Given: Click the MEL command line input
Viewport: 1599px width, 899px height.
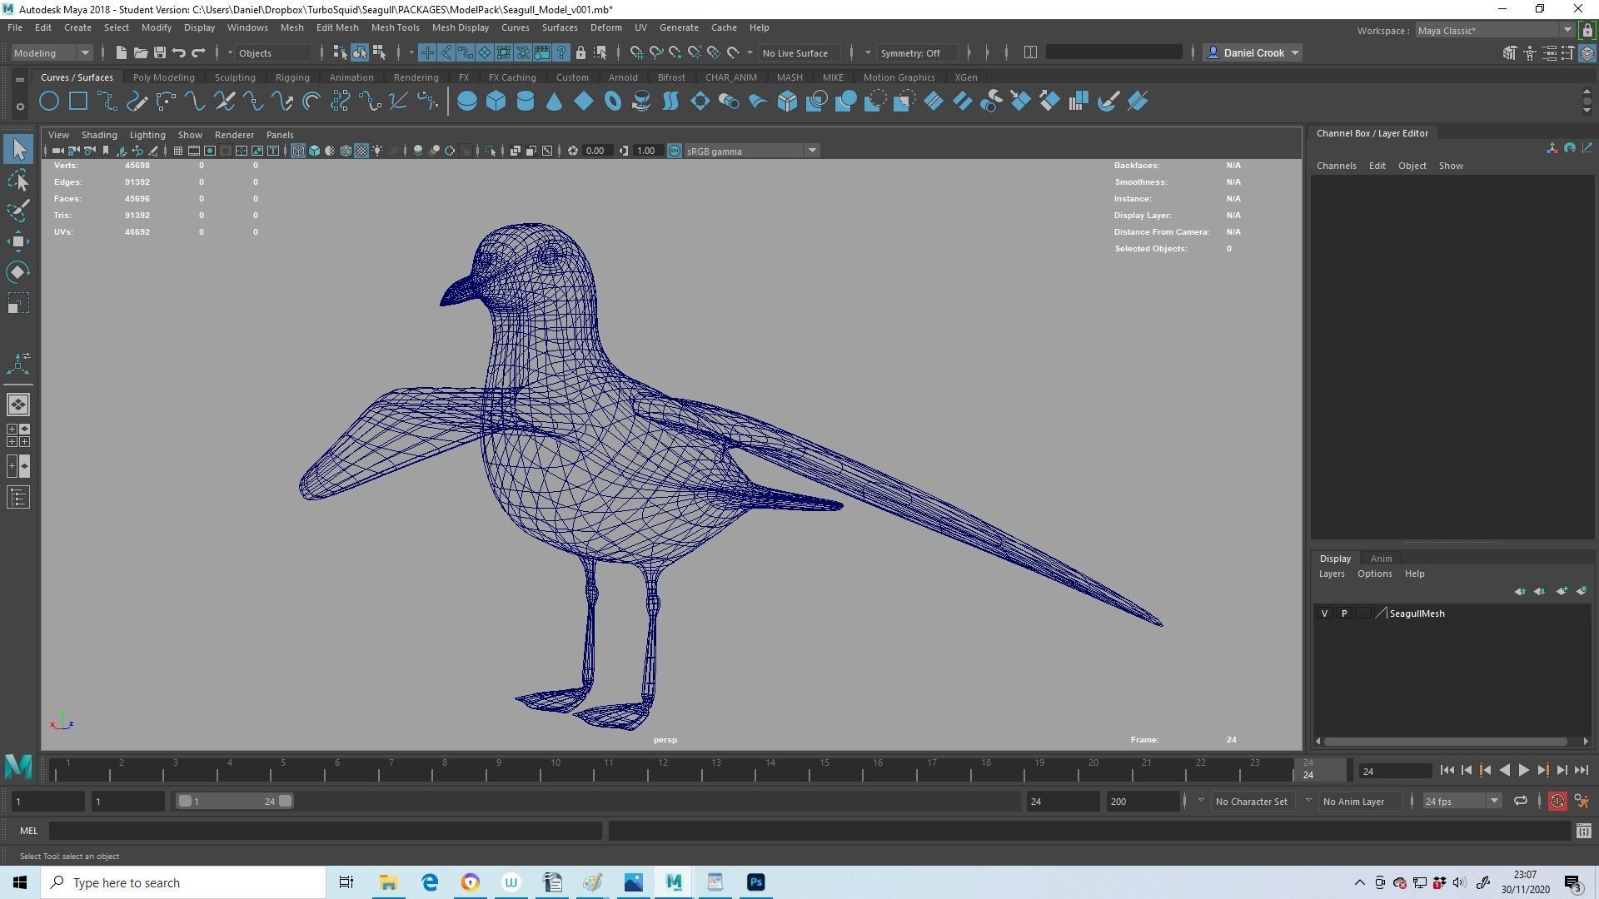Looking at the screenshot, I should coord(326,831).
